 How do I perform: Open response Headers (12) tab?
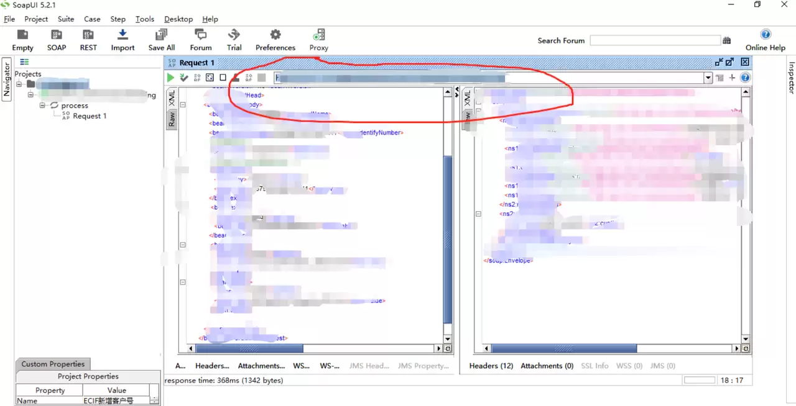(x=491, y=366)
